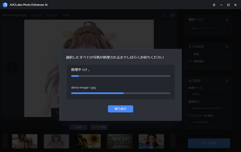Select the sunflower thumbnail
Screen dimensions: 241x152
(x=88, y=141)
